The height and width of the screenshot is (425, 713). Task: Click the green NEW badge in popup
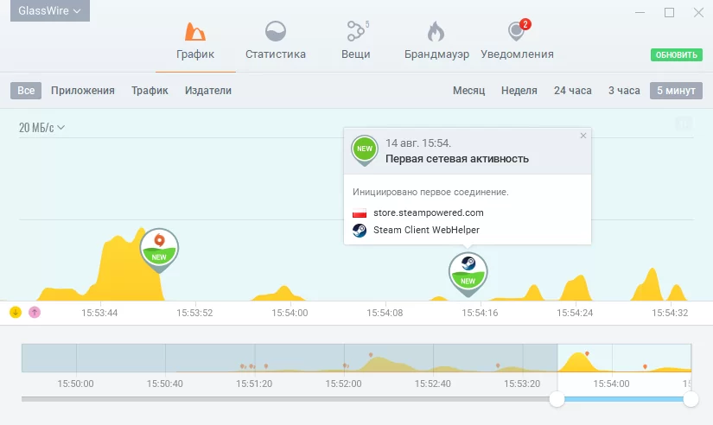pyautogui.click(x=365, y=150)
